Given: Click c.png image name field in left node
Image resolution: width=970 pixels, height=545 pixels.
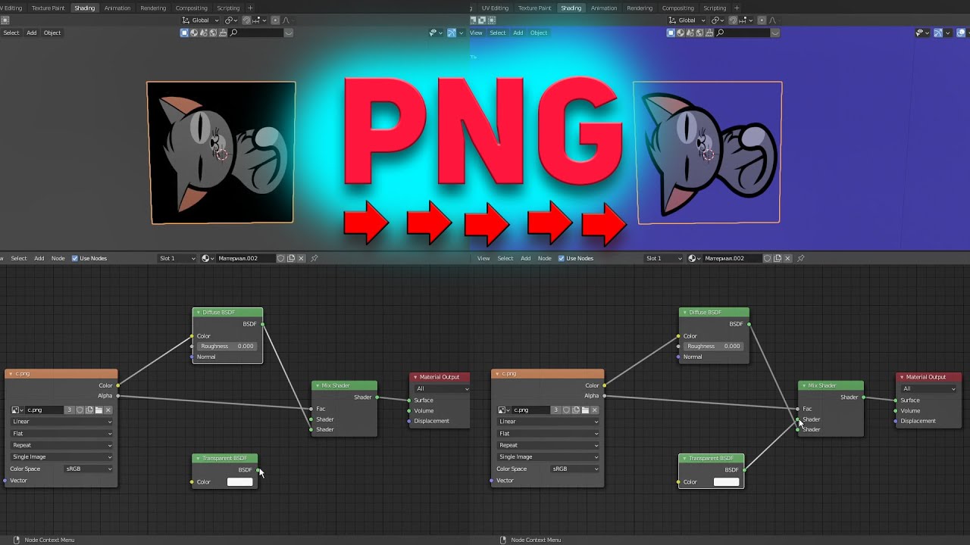Looking at the screenshot, I should [44, 410].
